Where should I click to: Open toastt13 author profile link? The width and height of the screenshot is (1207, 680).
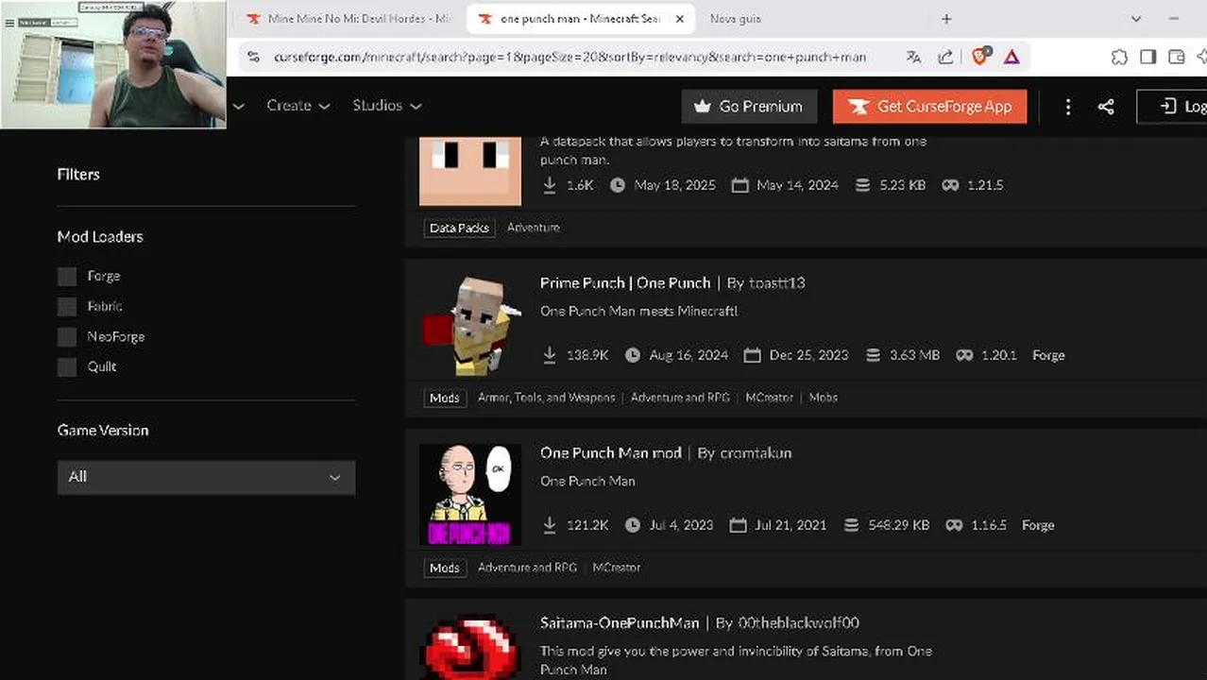point(777,283)
